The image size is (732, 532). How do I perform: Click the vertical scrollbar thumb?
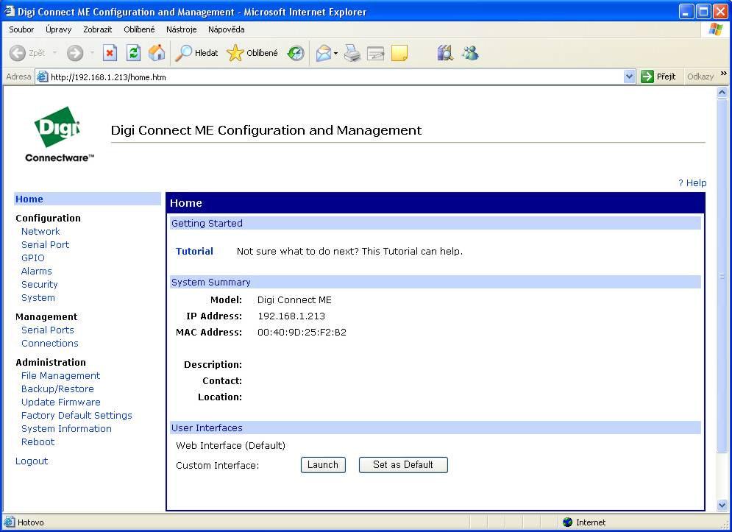[x=722, y=276]
